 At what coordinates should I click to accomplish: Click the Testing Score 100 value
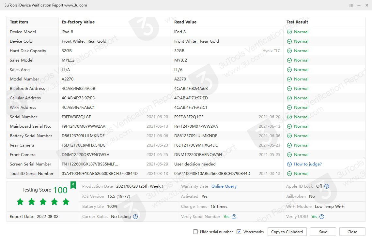click(60, 190)
